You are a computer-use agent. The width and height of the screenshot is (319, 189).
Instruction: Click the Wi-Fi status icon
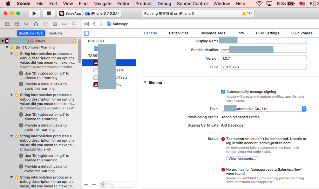pyautogui.click(x=259, y=3)
